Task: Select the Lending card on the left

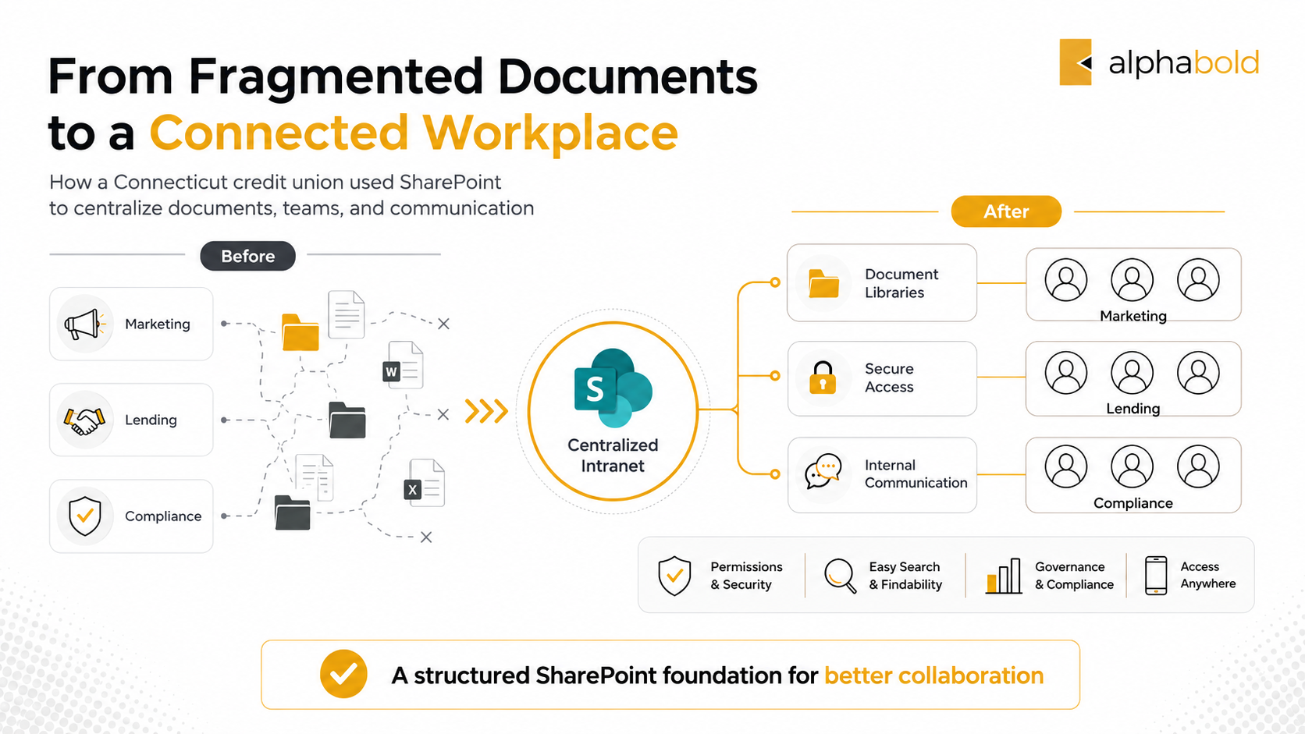Action: 131,420
